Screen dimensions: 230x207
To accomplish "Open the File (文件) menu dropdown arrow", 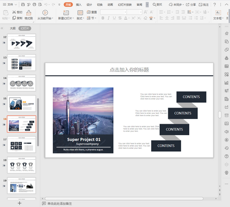I will pos(16,5).
